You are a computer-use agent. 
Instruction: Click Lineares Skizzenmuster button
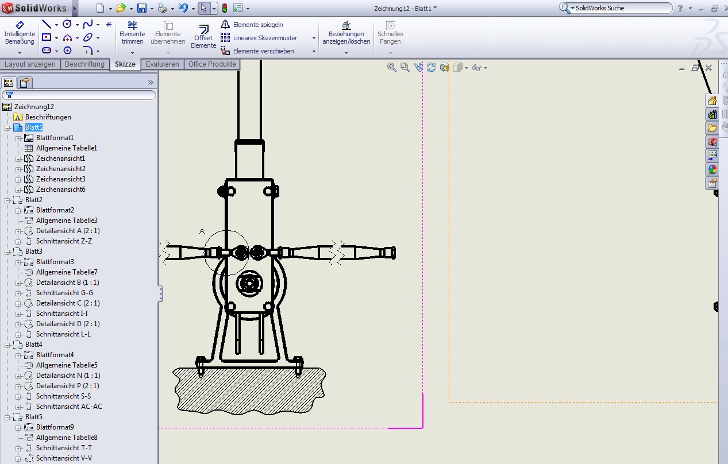[x=259, y=38]
